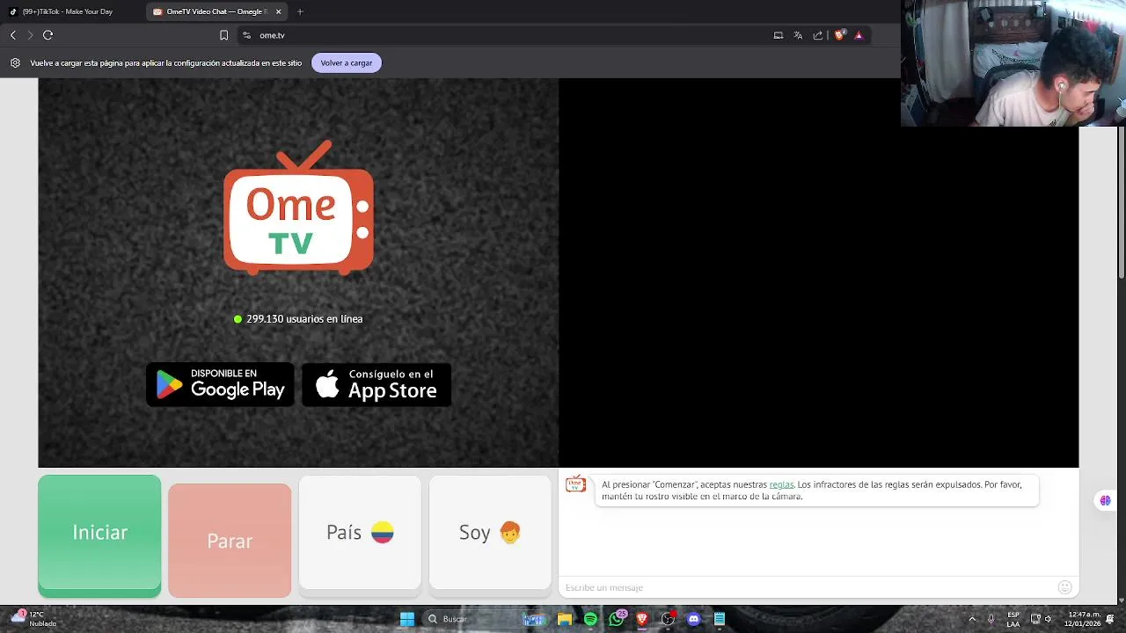Click Volver a cargar button

click(347, 62)
